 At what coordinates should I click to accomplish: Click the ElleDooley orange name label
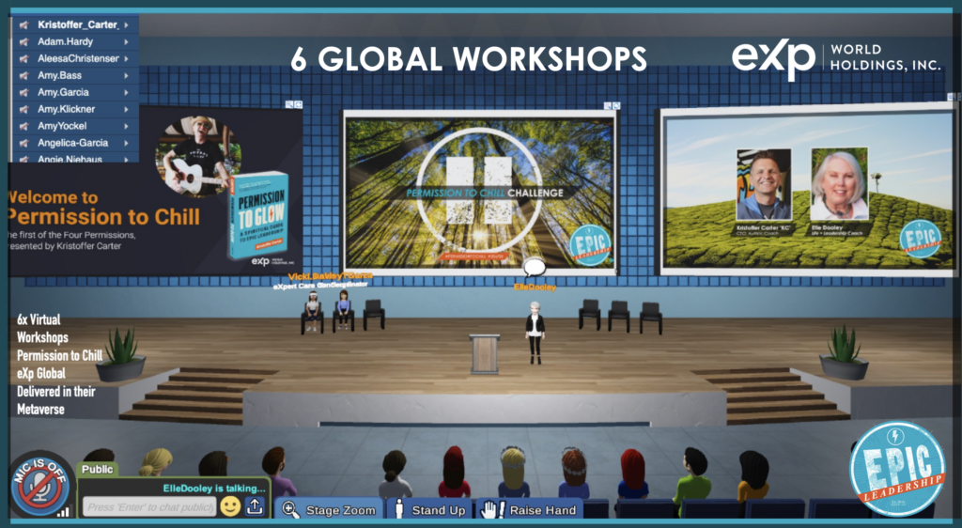535,287
